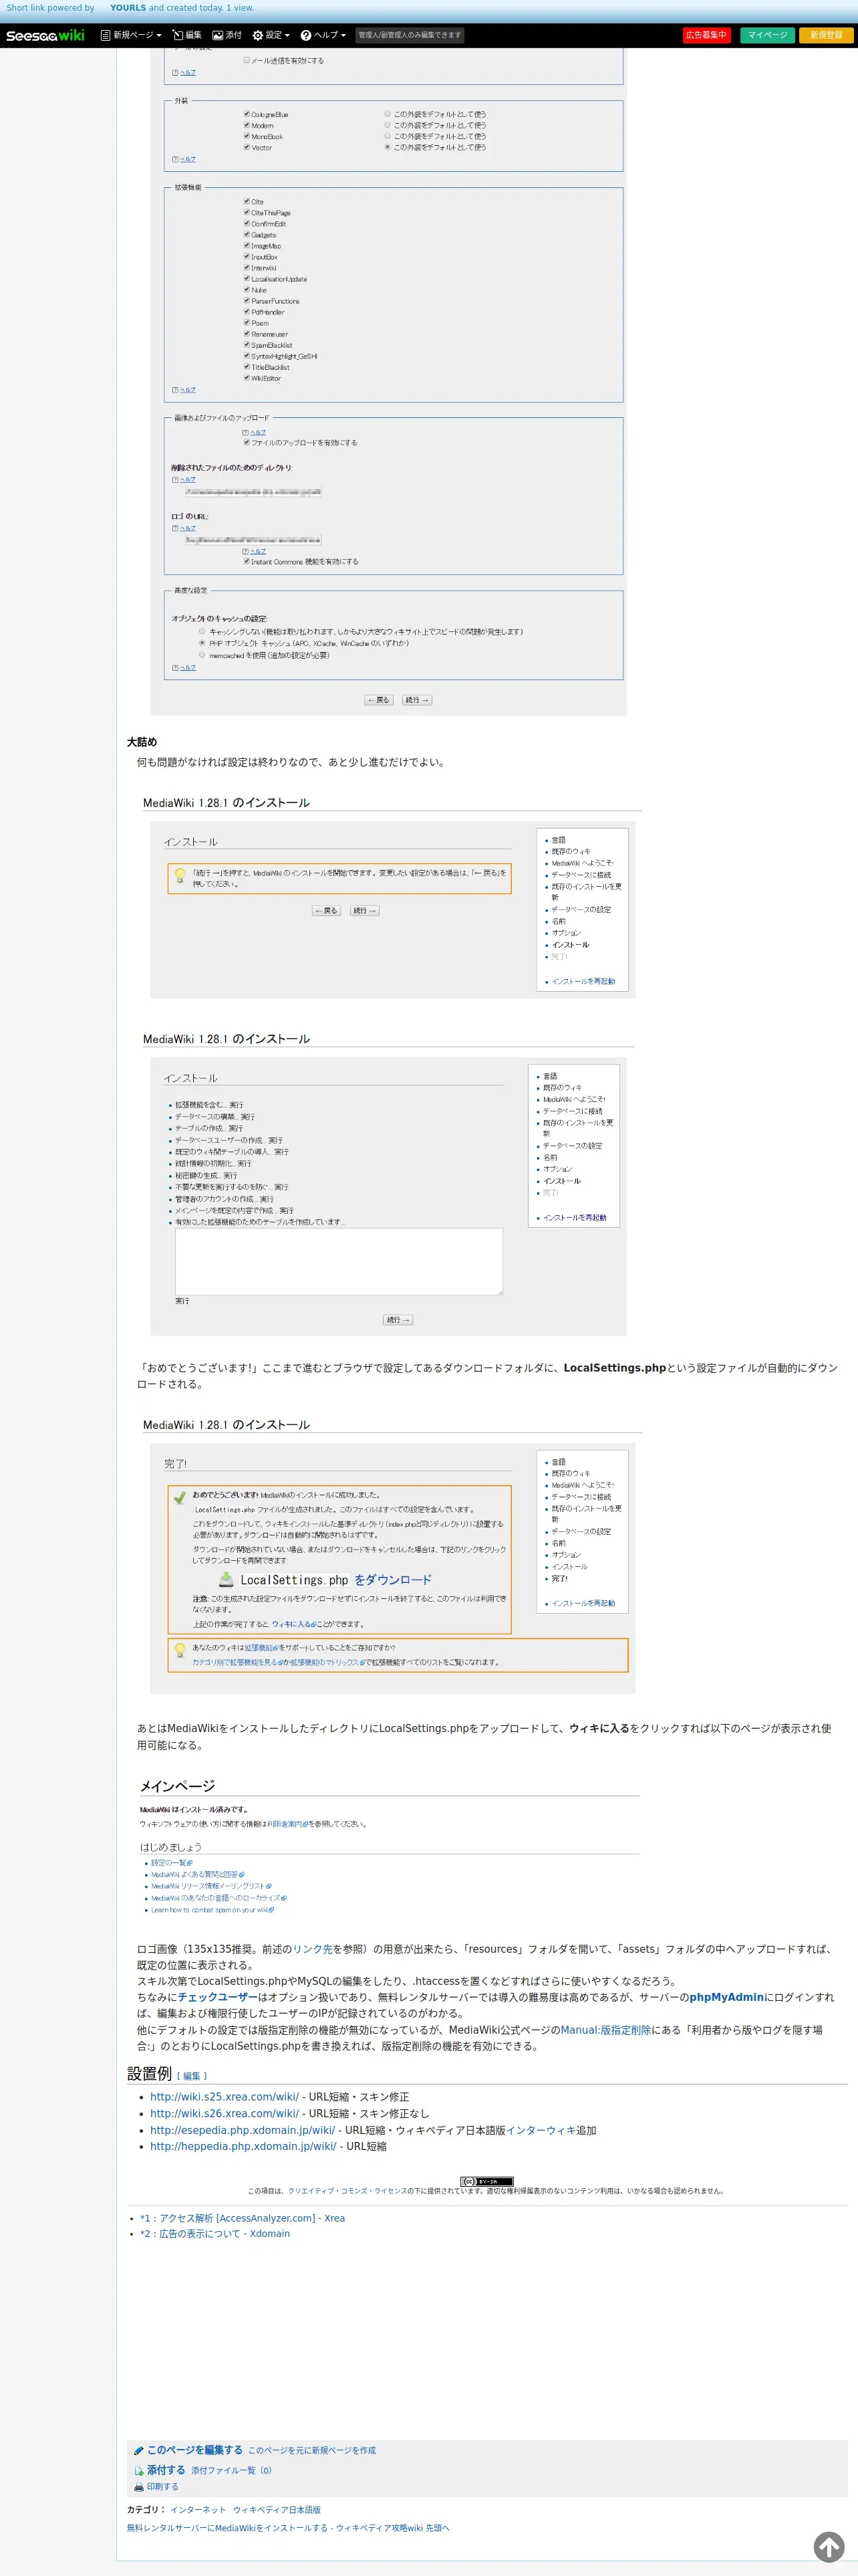Click このページを元に新規ページを作成
The image size is (858, 2576).
click(x=311, y=2451)
